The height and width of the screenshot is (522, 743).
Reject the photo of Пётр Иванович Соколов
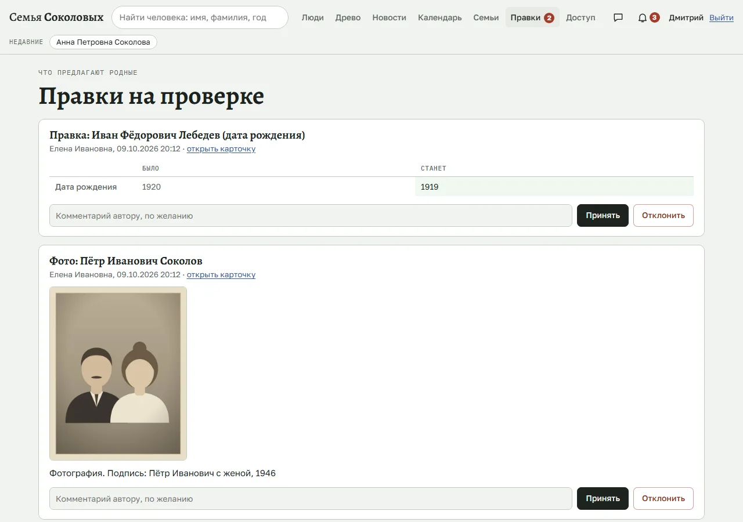click(x=663, y=498)
